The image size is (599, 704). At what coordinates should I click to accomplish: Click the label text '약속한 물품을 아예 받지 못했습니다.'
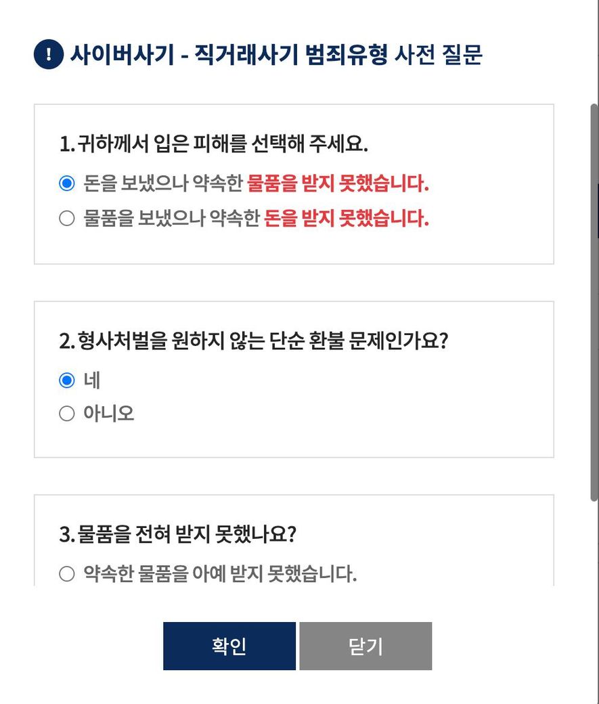pyautogui.click(x=220, y=575)
